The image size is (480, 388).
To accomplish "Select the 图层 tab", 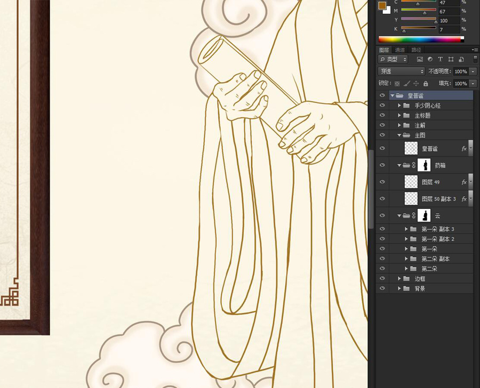I will (383, 50).
